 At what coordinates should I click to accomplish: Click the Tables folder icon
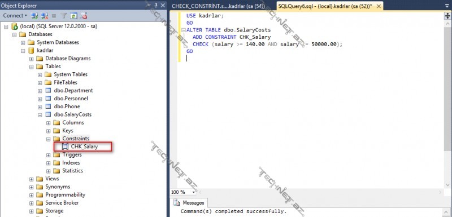(x=40, y=67)
